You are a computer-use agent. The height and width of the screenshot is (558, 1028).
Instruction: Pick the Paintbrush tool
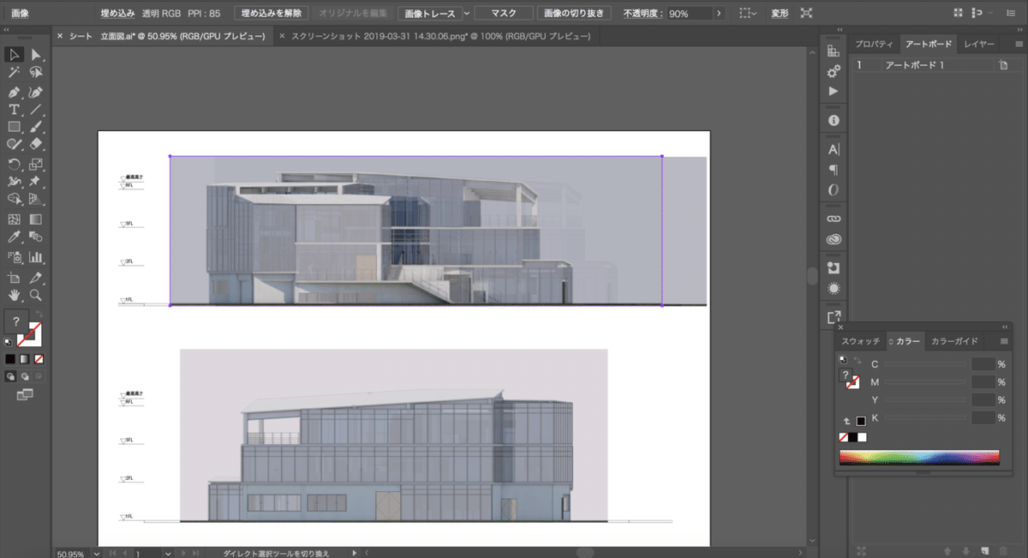pyautogui.click(x=36, y=127)
